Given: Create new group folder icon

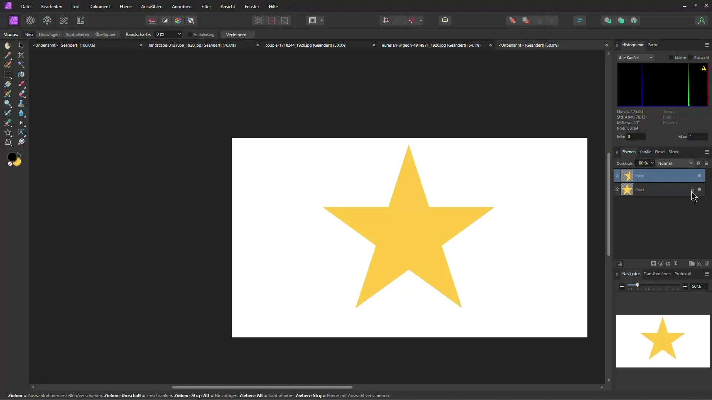Looking at the screenshot, I should point(692,263).
